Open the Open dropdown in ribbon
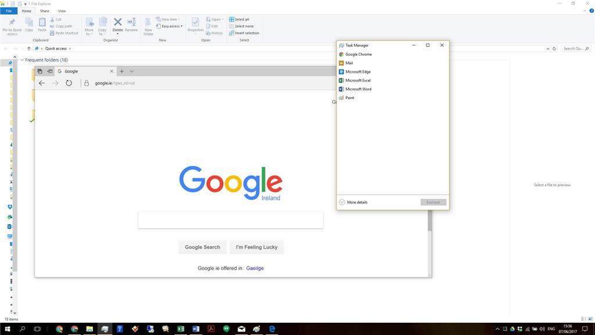595x335 pixels. (215, 19)
